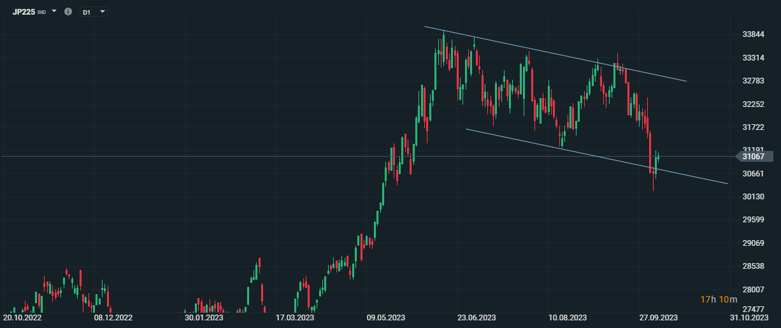
Task: Click the 32783 price axis label
Action: 753,81
